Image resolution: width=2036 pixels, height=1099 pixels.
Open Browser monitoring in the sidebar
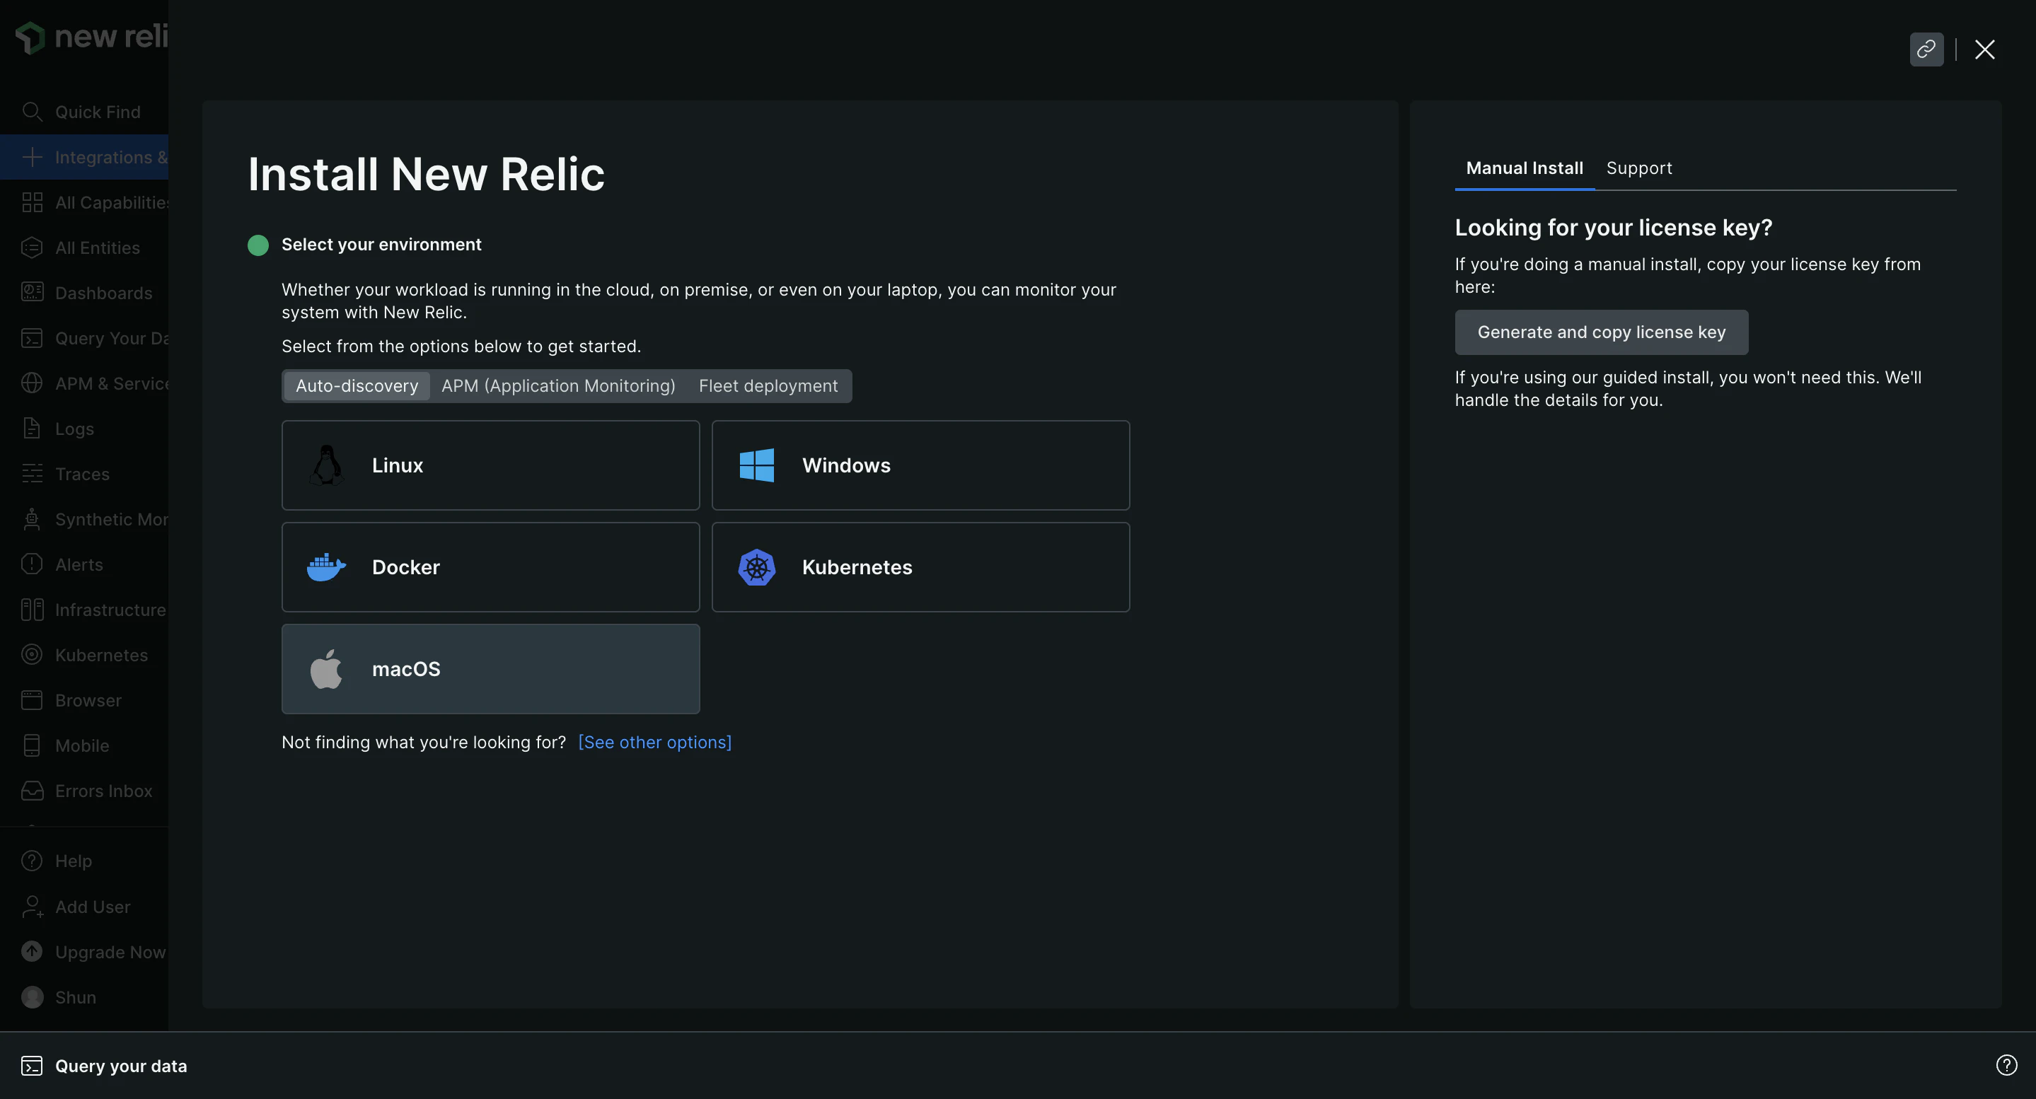(x=83, y=700)
